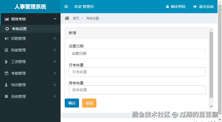Collapse the 绩效考核 menu chevron
Screen dimensions: 222x122
coord(55,19)
